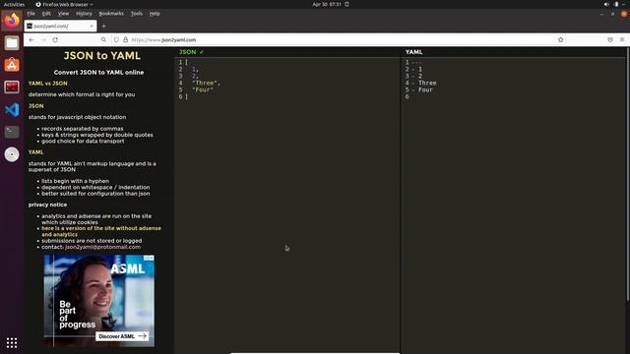
Task: Click the search magnifier in the URL bar
Action: point(103,39)
